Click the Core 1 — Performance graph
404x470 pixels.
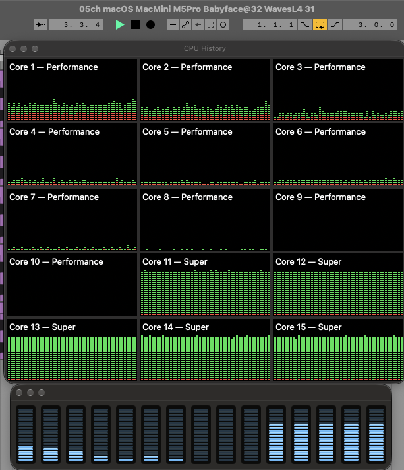point(72,90)
